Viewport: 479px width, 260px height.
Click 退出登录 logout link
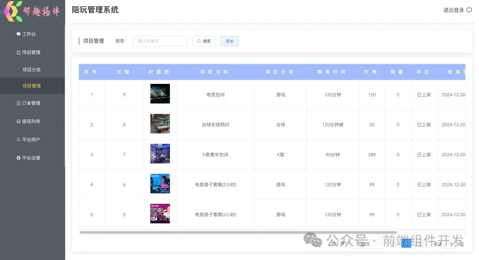coord(454,10)
